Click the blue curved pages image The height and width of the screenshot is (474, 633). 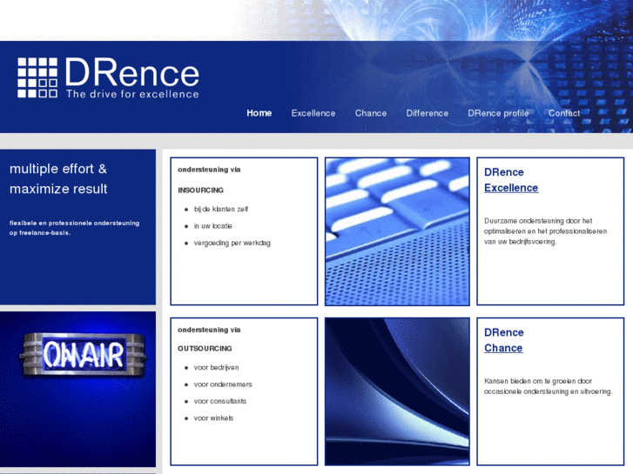click(x=397, y=391)
